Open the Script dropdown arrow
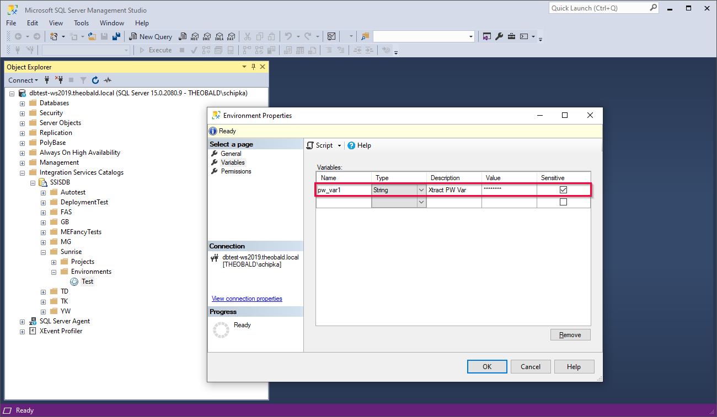Image resolution: width=717 pixels, height=417 pixels. (x=339, y=145)
